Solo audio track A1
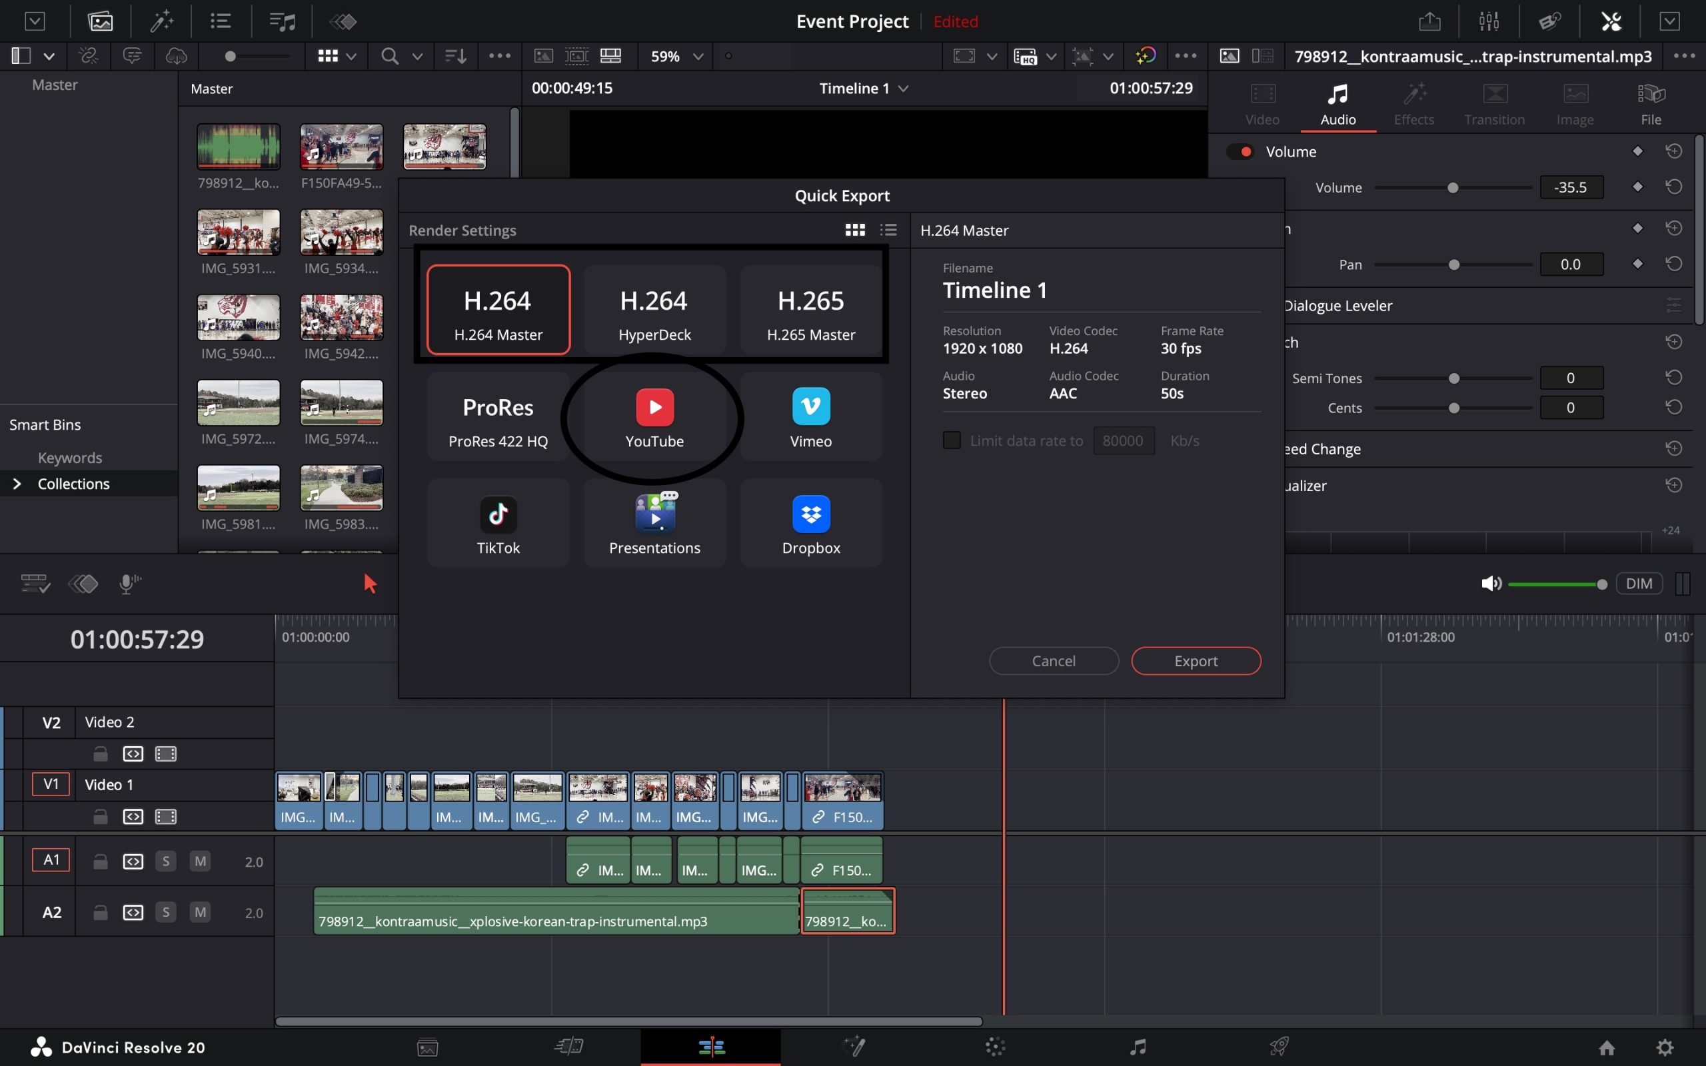 coord(166,861)
